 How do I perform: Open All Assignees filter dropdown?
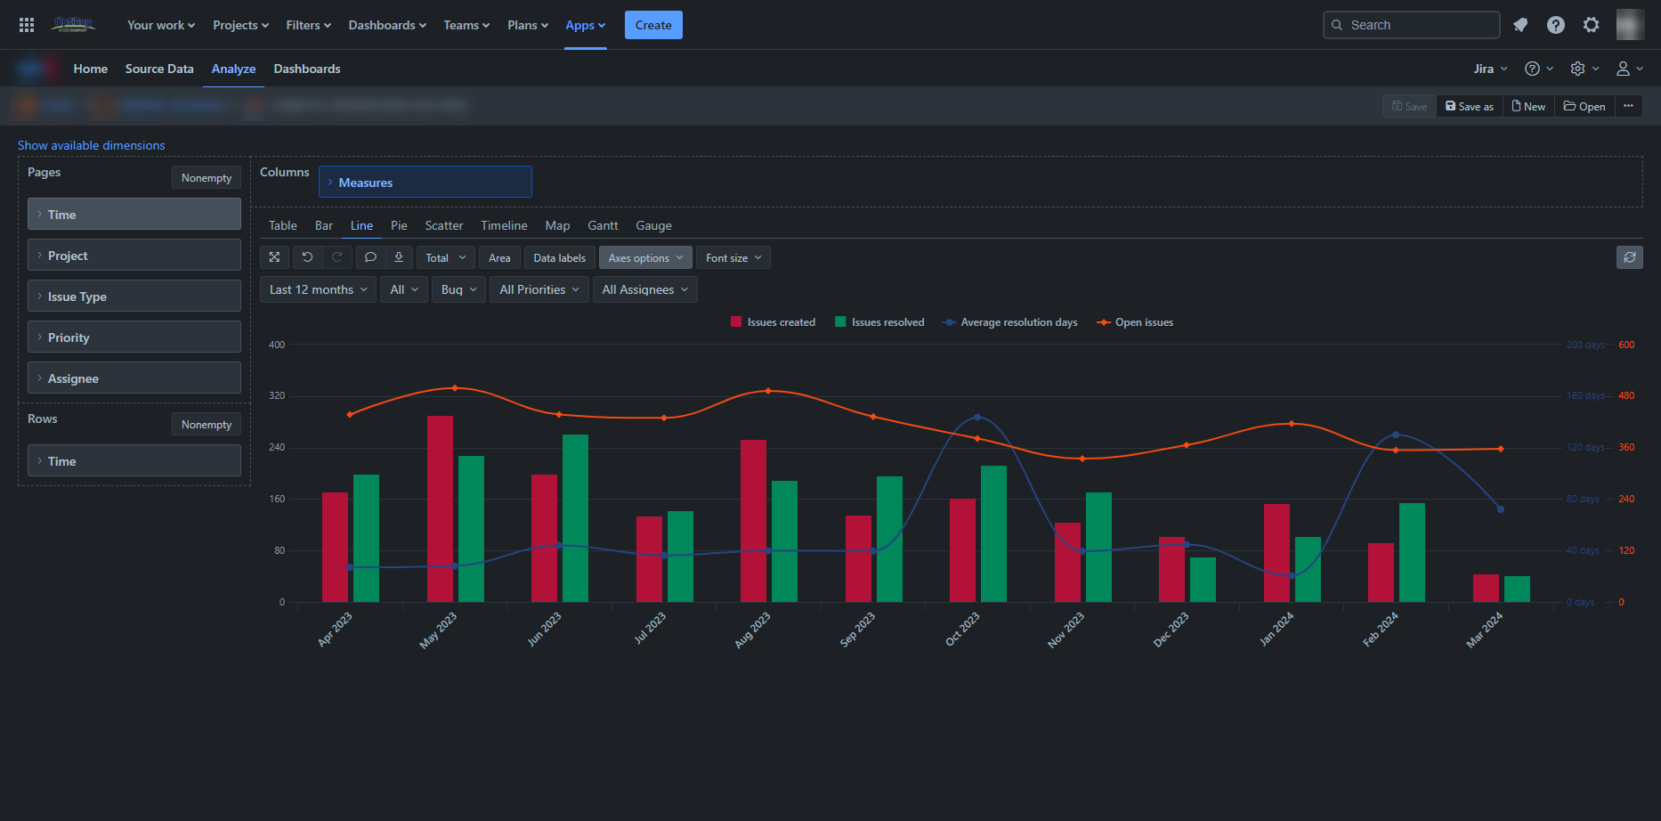pyautogui.click(x=644, y=289)
